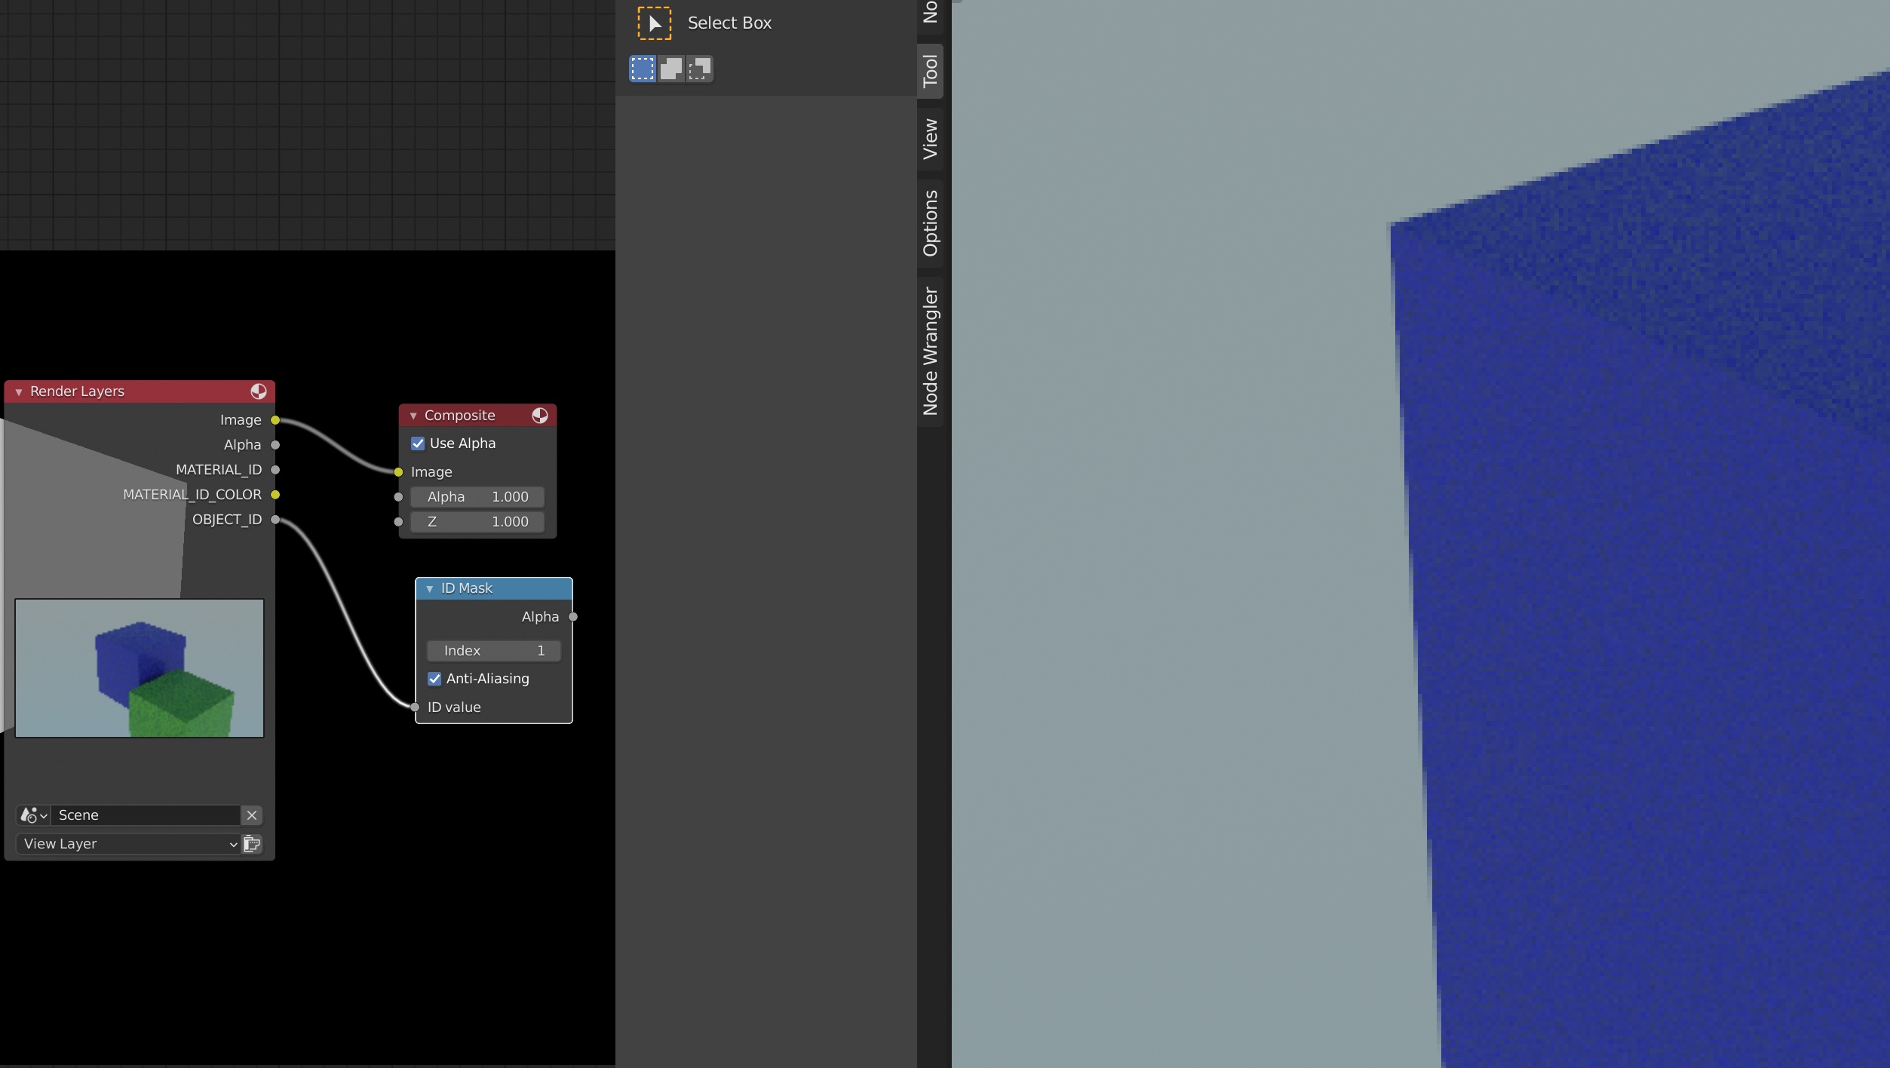This screenshot has height=1068, width=1890.
Task: Choose the Extend selection mode icon
Action: click(x=670, y=69)
